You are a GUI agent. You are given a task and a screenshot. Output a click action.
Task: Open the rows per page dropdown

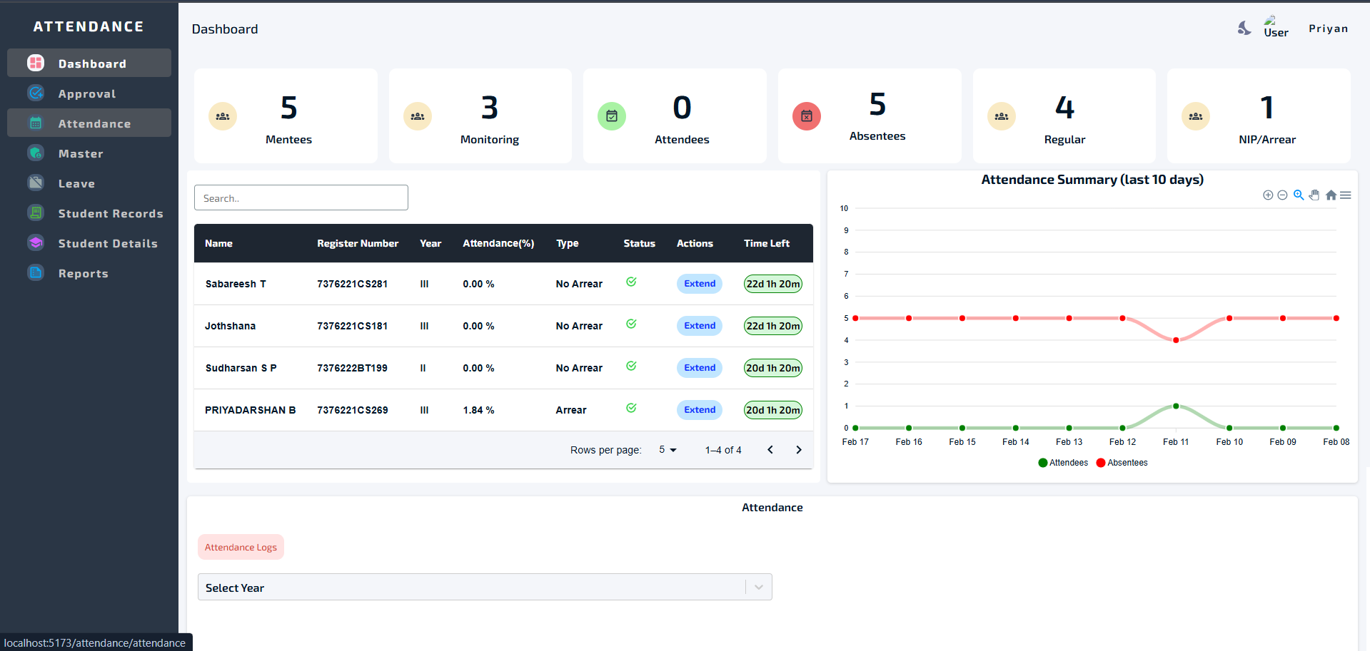click(668, 450)
